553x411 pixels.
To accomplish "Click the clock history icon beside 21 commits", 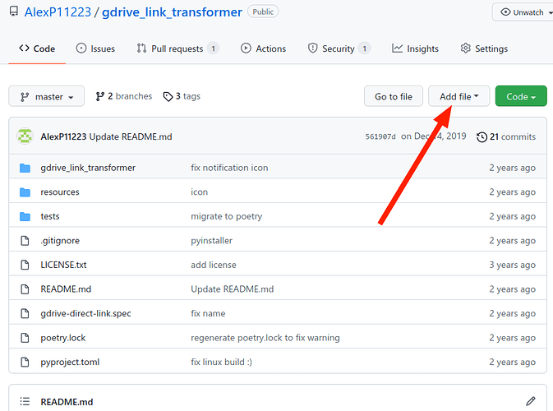I will tap(482, 137).
